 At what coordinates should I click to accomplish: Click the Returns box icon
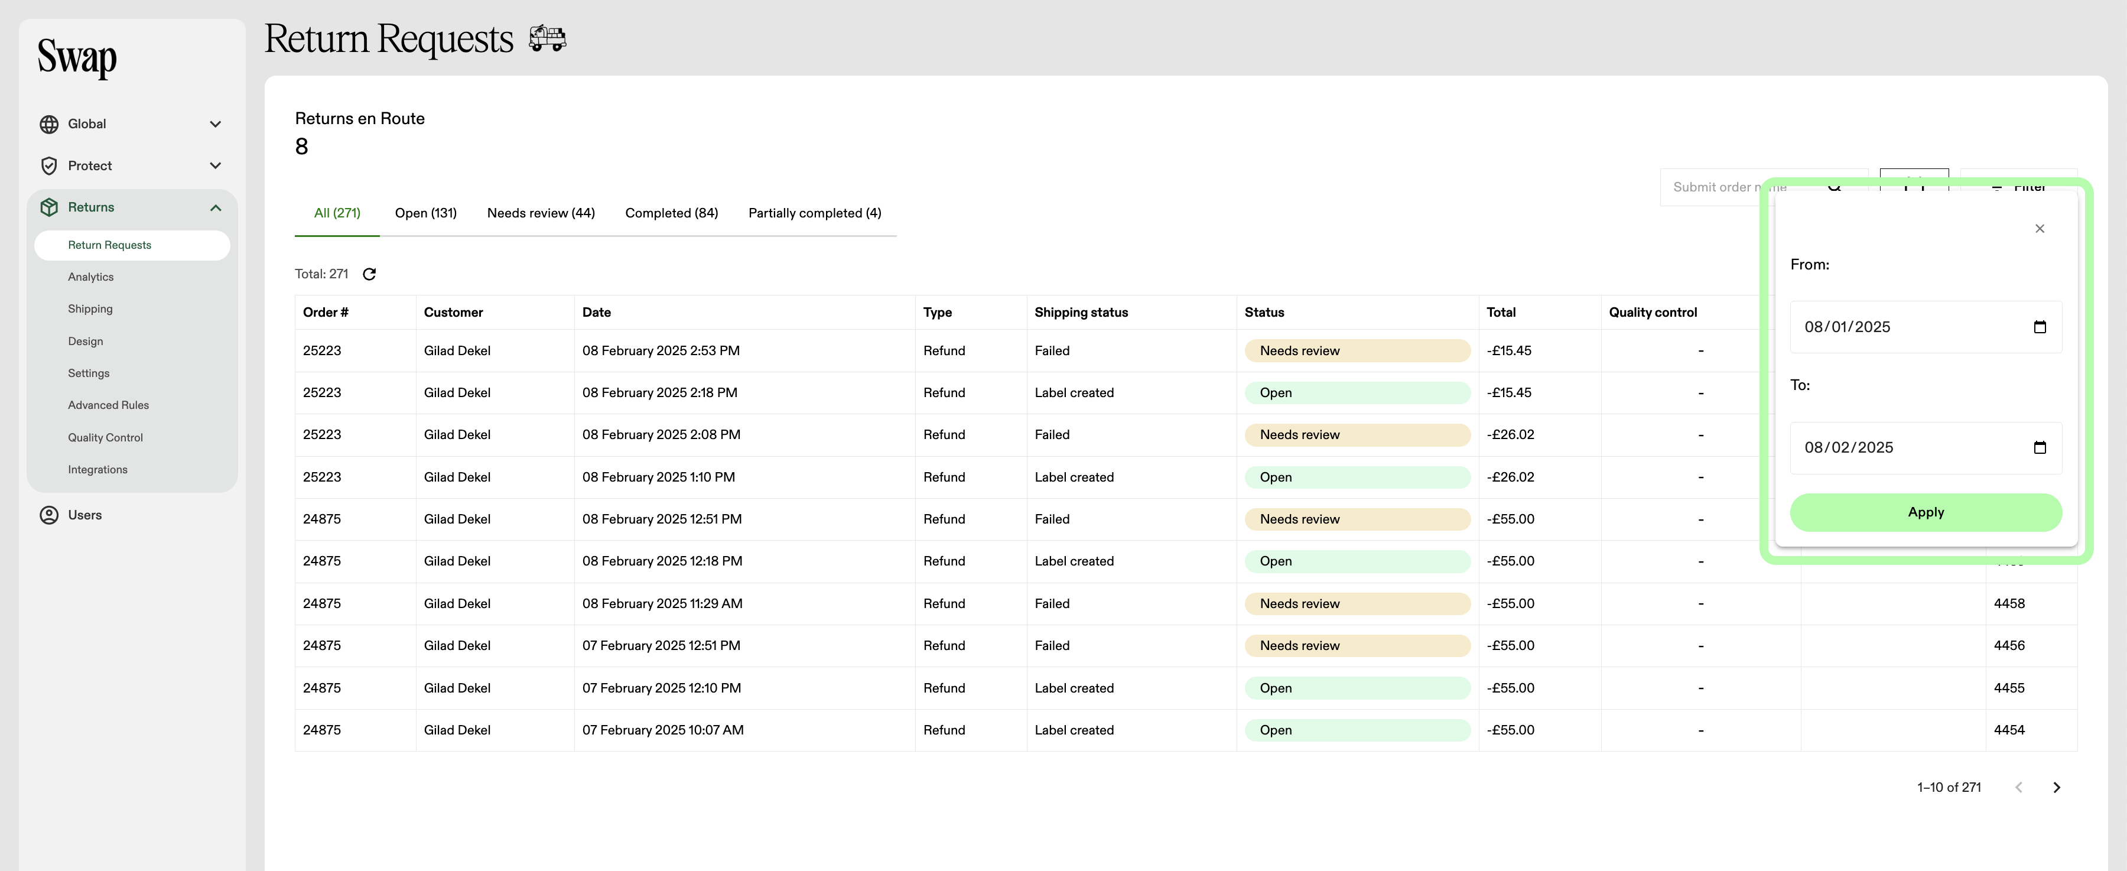coord(48,207)
